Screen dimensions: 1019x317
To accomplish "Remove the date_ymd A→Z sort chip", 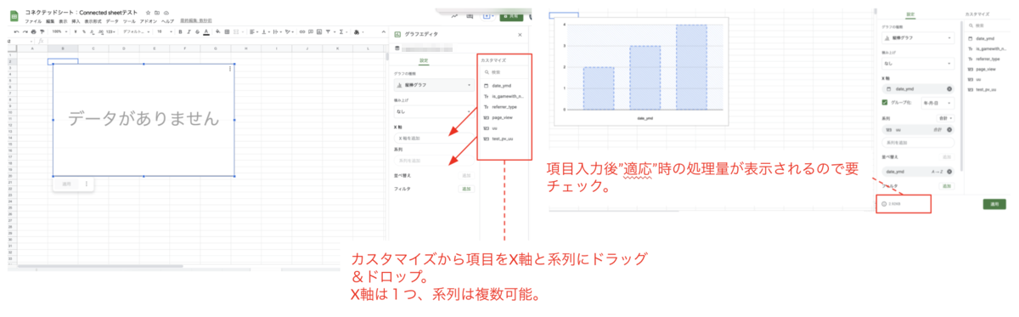I will (949, 171).
